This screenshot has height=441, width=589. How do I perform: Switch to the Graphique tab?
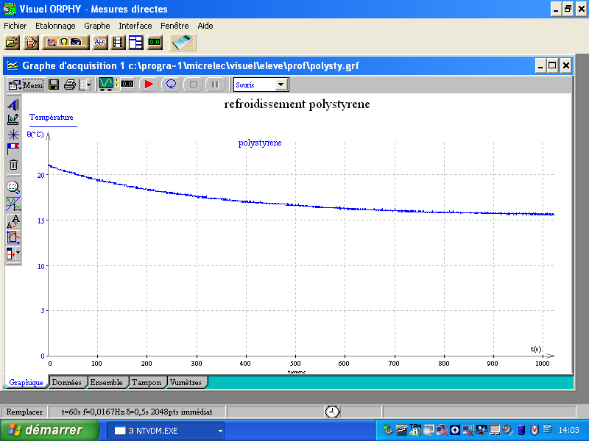(26, 382)
